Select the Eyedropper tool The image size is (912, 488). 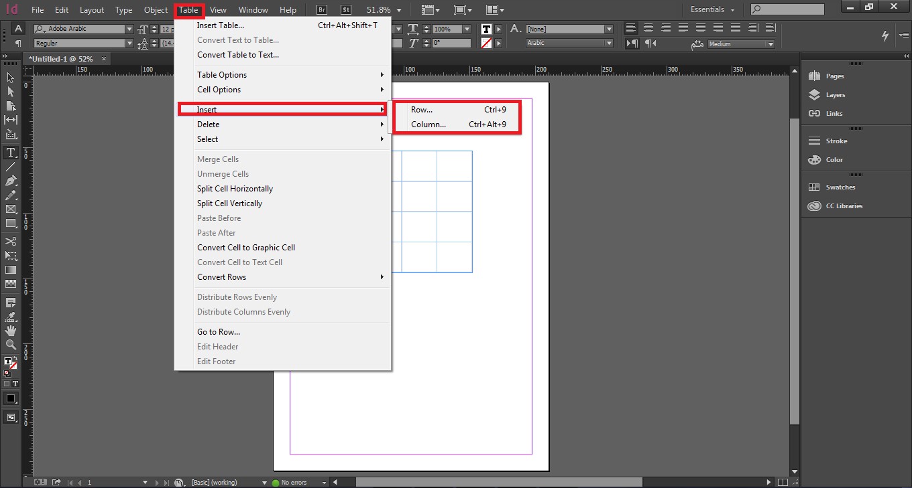[x=11, y=317]
